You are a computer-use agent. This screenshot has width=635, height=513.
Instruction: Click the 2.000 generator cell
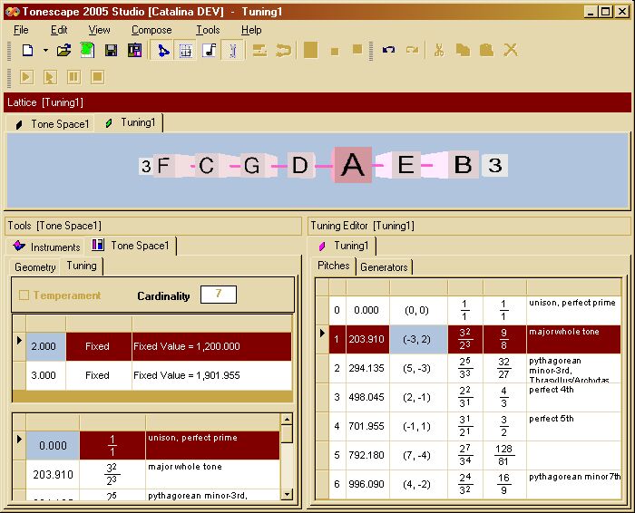point(45,346)
